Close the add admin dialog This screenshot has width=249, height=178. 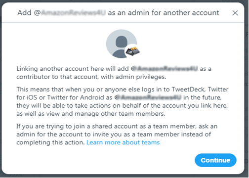click(x=235, y=13)
